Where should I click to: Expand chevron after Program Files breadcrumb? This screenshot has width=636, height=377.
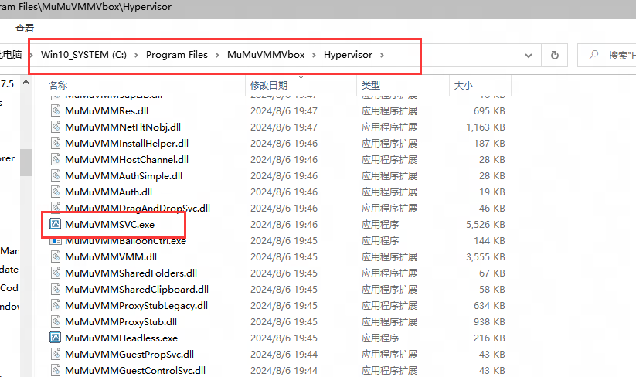click(217, 55)
